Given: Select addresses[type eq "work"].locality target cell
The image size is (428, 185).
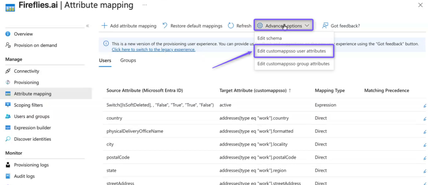Looking at the screenshot, I should point(253,144).
